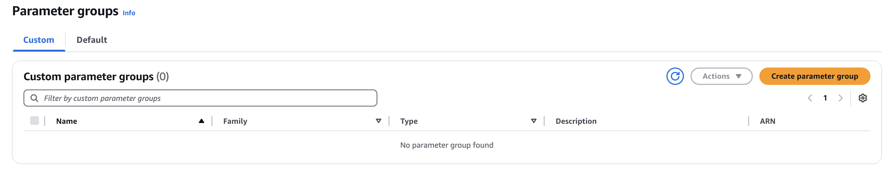Switch to the Default tab
The width and height of the screenshot is (892, 188).
92,40
